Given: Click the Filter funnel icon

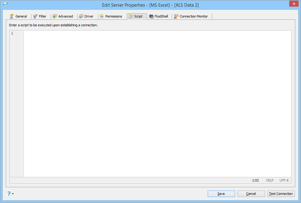Looking at the screenshot, I should coord(35,16).
